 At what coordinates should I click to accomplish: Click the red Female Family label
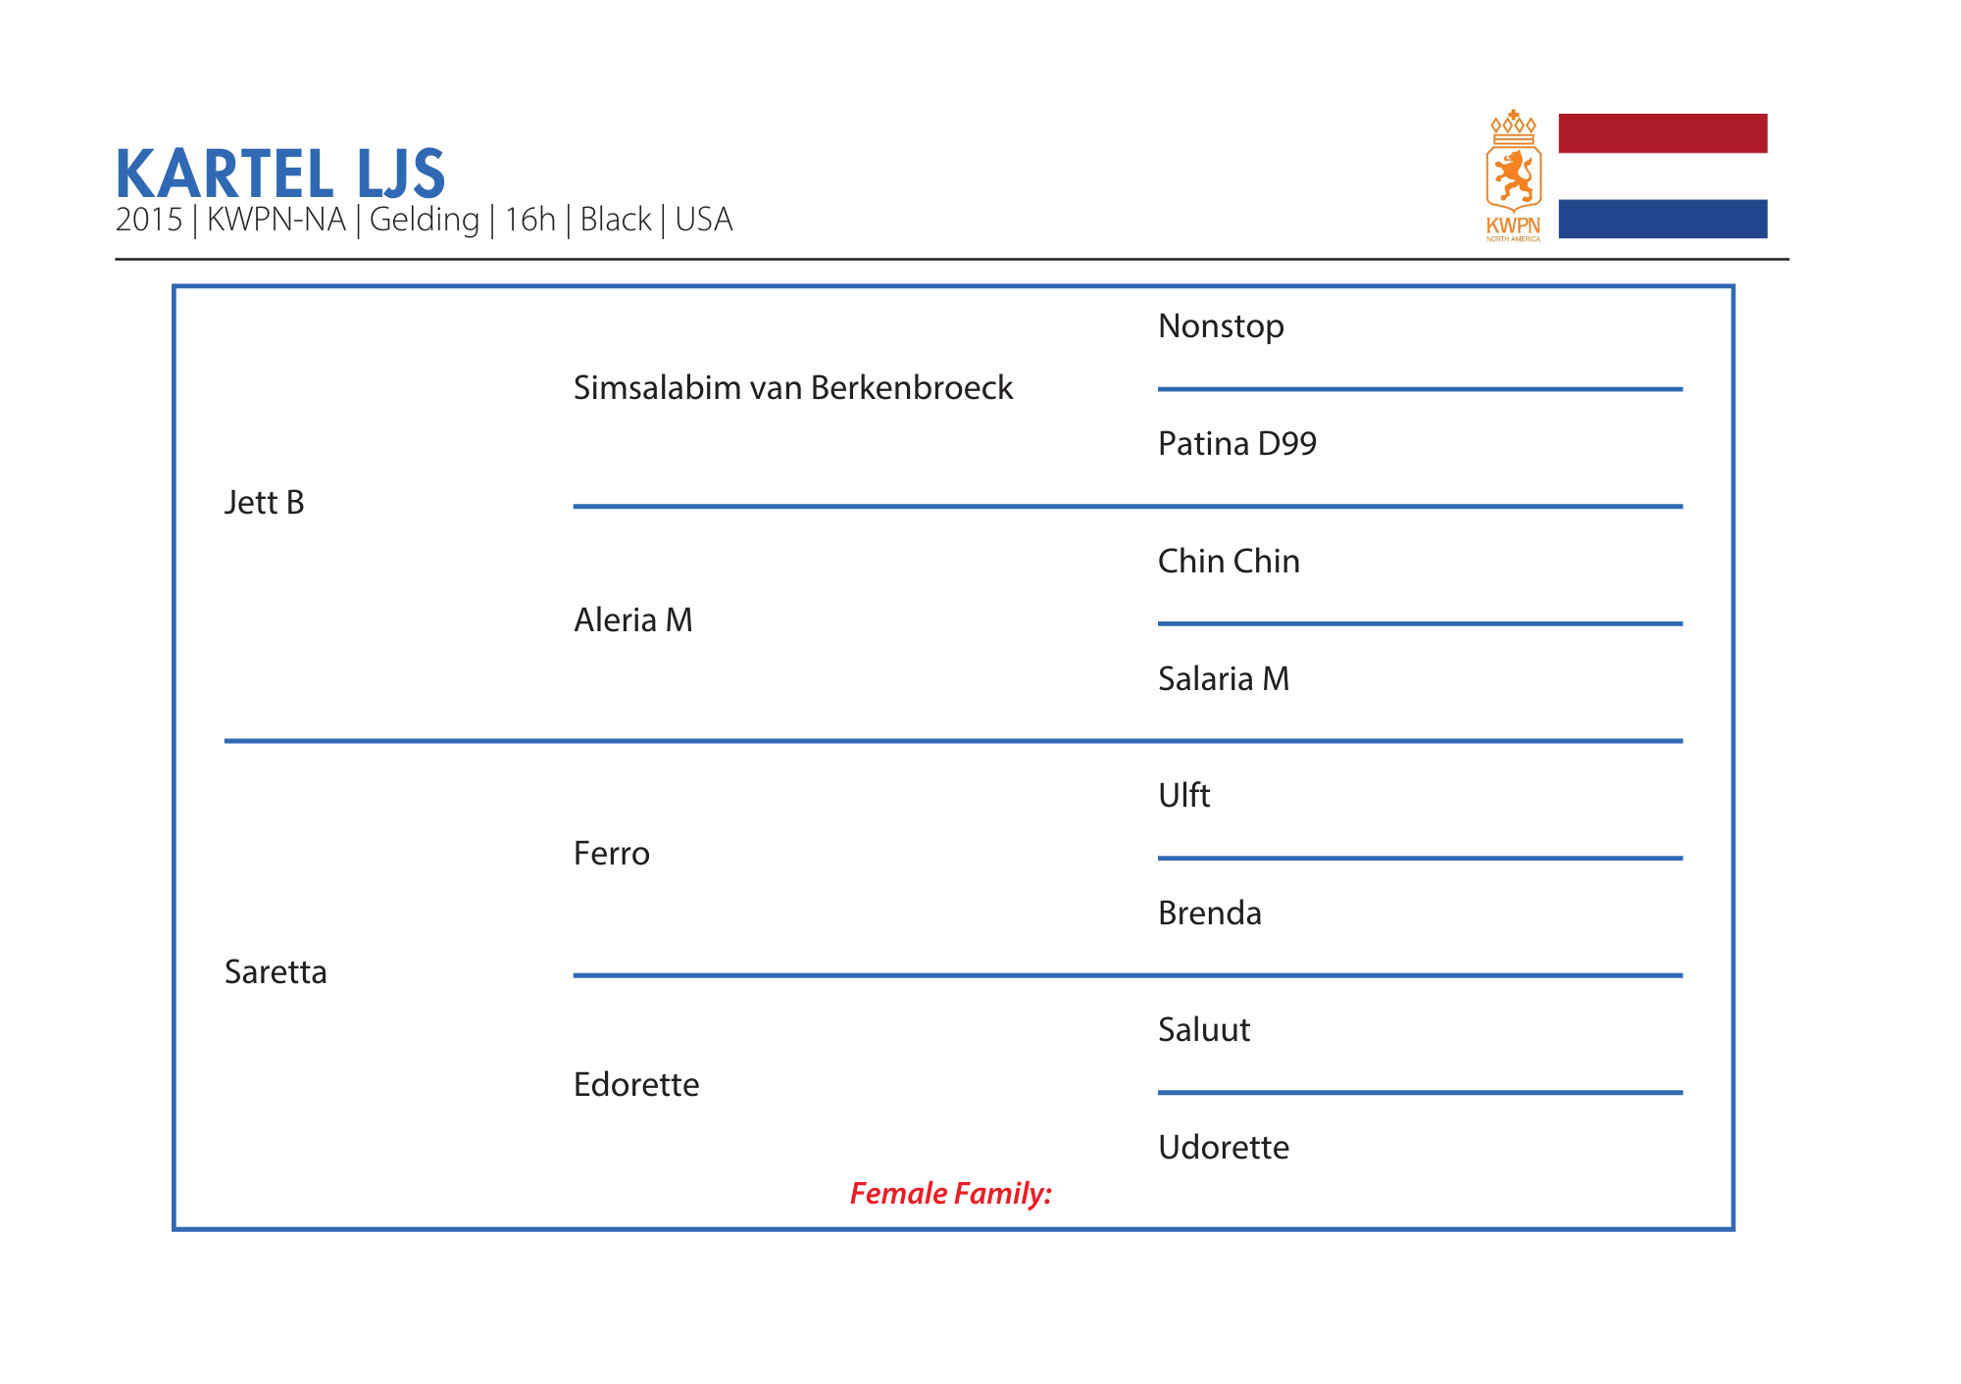950,1194
